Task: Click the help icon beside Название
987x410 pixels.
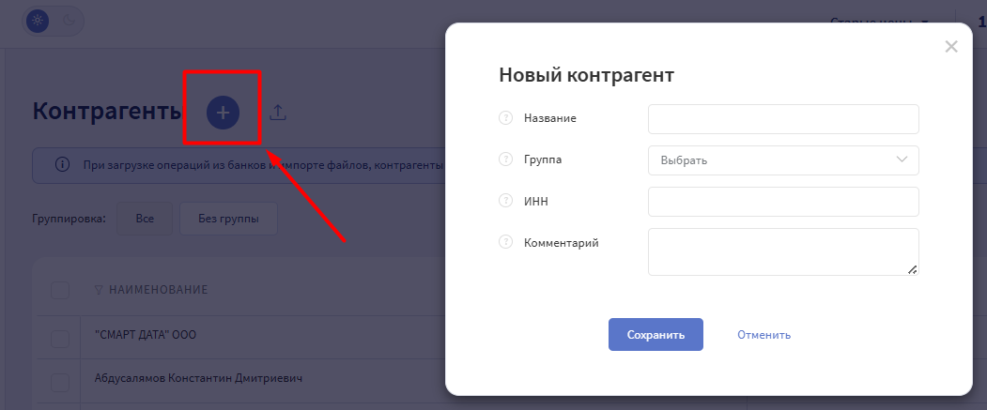Action: pyautogui.click(x=505, y=117)
